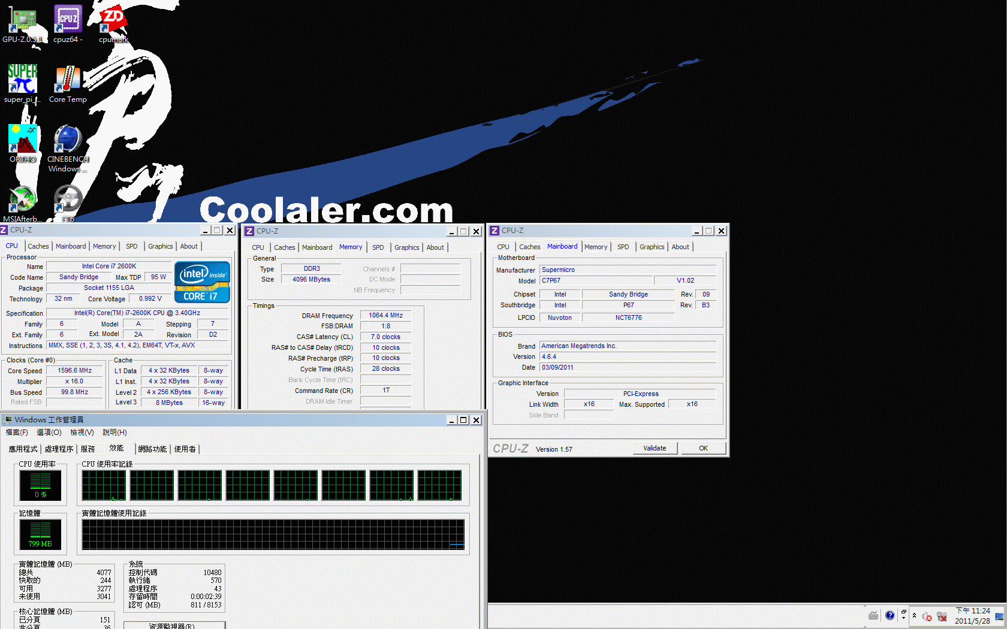Click the muted volume speaker tray icon
The image size is (1007, 629).
(927, 616)
